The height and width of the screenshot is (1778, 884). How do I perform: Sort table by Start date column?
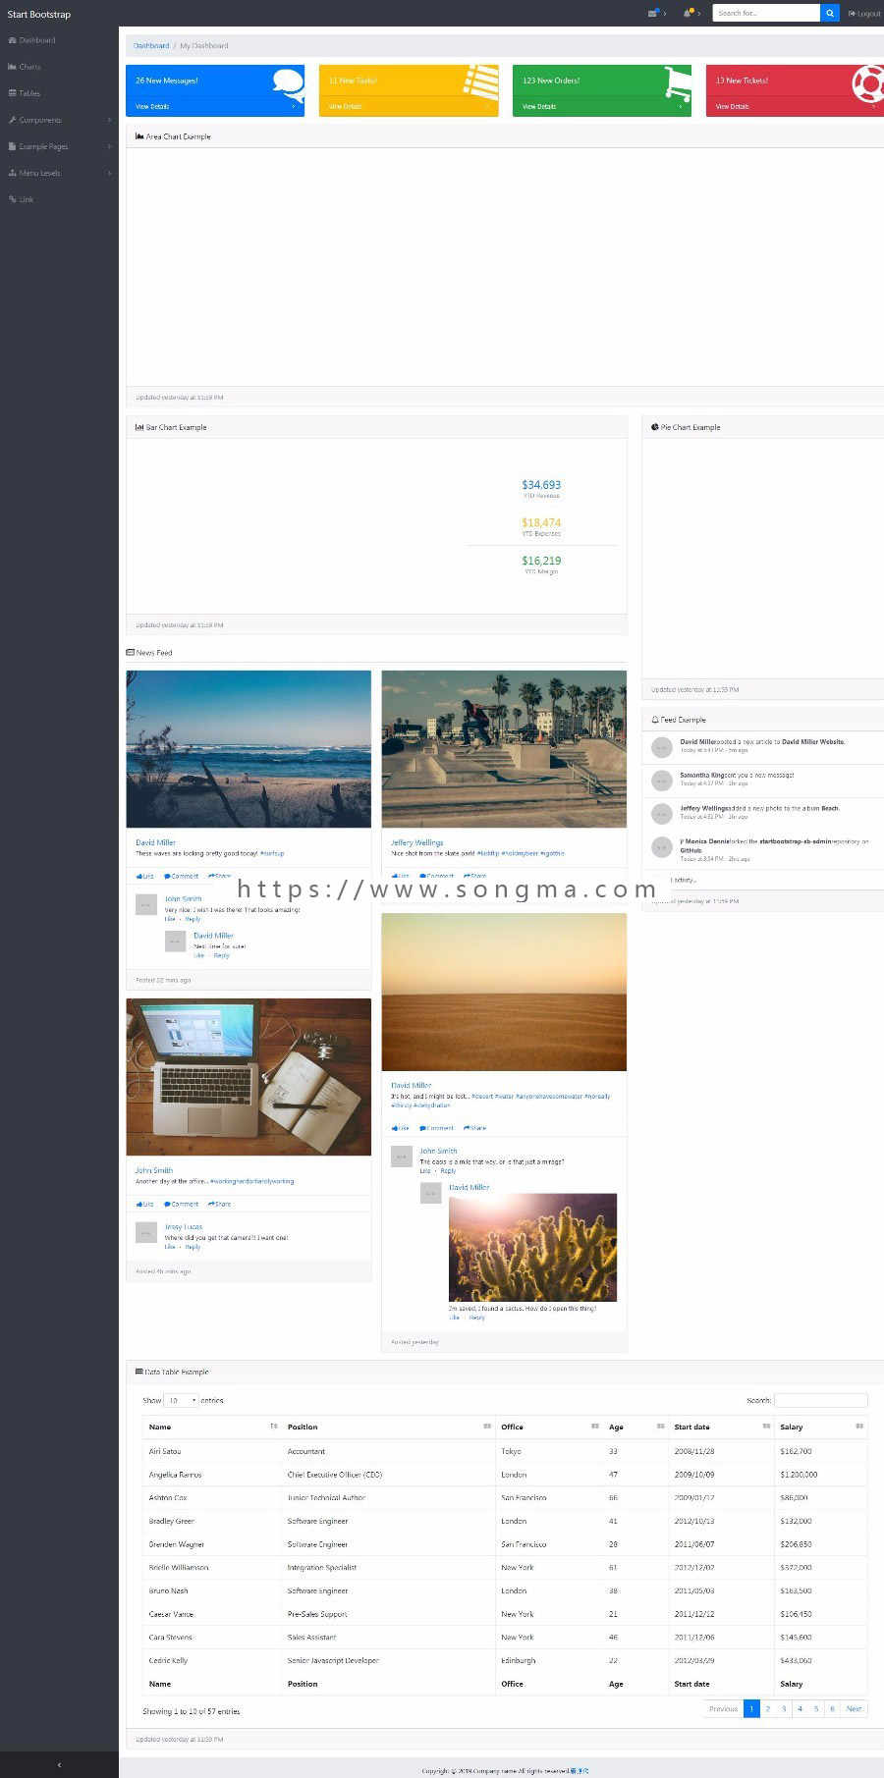722,1427
